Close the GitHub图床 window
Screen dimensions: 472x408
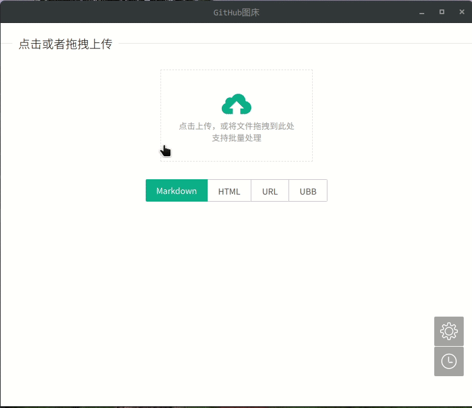tap(462, 12)
